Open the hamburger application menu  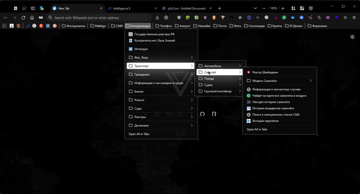[354, 17]
